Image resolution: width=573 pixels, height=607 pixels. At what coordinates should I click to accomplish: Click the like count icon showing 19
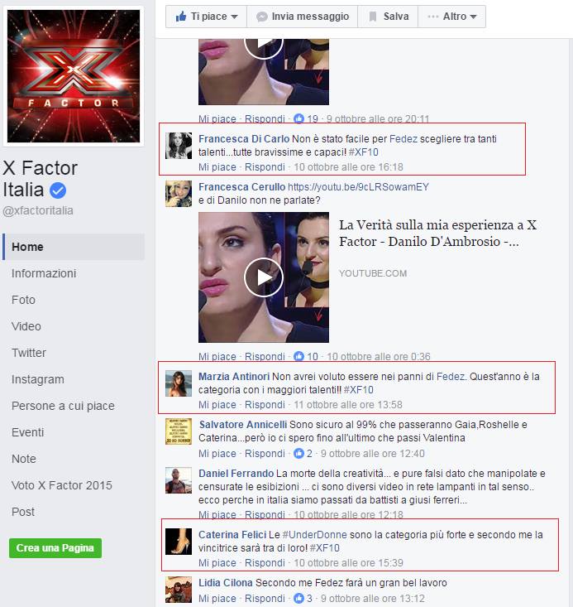click(x=298, y=118)
